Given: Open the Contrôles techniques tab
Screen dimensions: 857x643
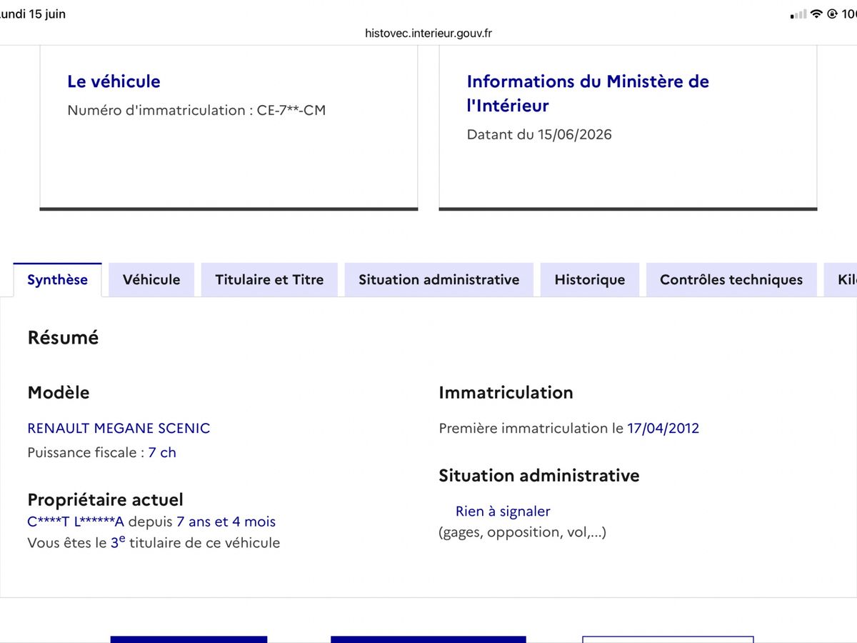Looking at the screenshot, I should click(x=731, y=279).
